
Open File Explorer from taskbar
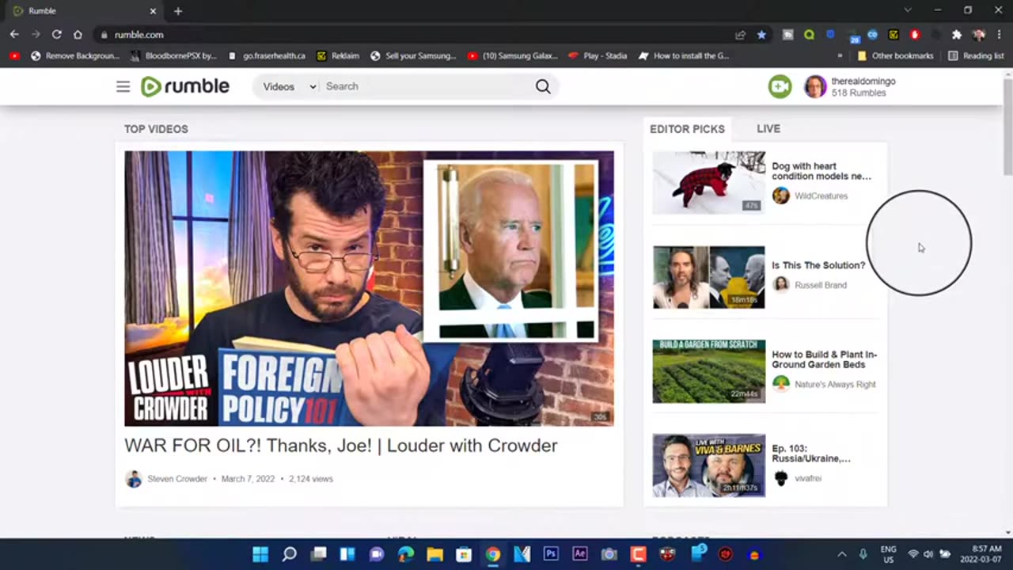434,554
